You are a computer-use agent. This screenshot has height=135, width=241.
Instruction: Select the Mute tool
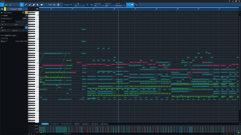point(38,5)
